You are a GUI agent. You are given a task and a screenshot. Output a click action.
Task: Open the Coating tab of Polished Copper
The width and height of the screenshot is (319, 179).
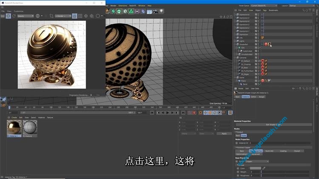click(283, 151)
